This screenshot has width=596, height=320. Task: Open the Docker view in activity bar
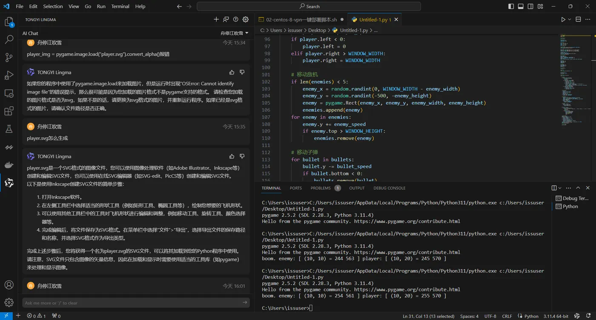point(9,165)
